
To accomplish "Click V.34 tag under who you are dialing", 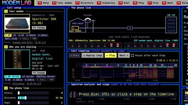I will click(8, 80).
